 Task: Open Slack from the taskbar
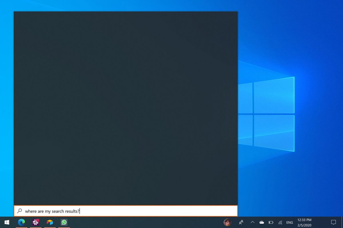pyautogui.click(x=35, y=222)
